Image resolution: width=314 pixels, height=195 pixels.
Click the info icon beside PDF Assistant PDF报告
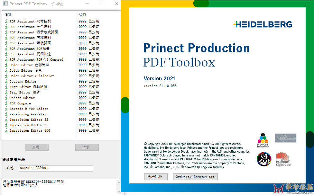tap(6, 49)
